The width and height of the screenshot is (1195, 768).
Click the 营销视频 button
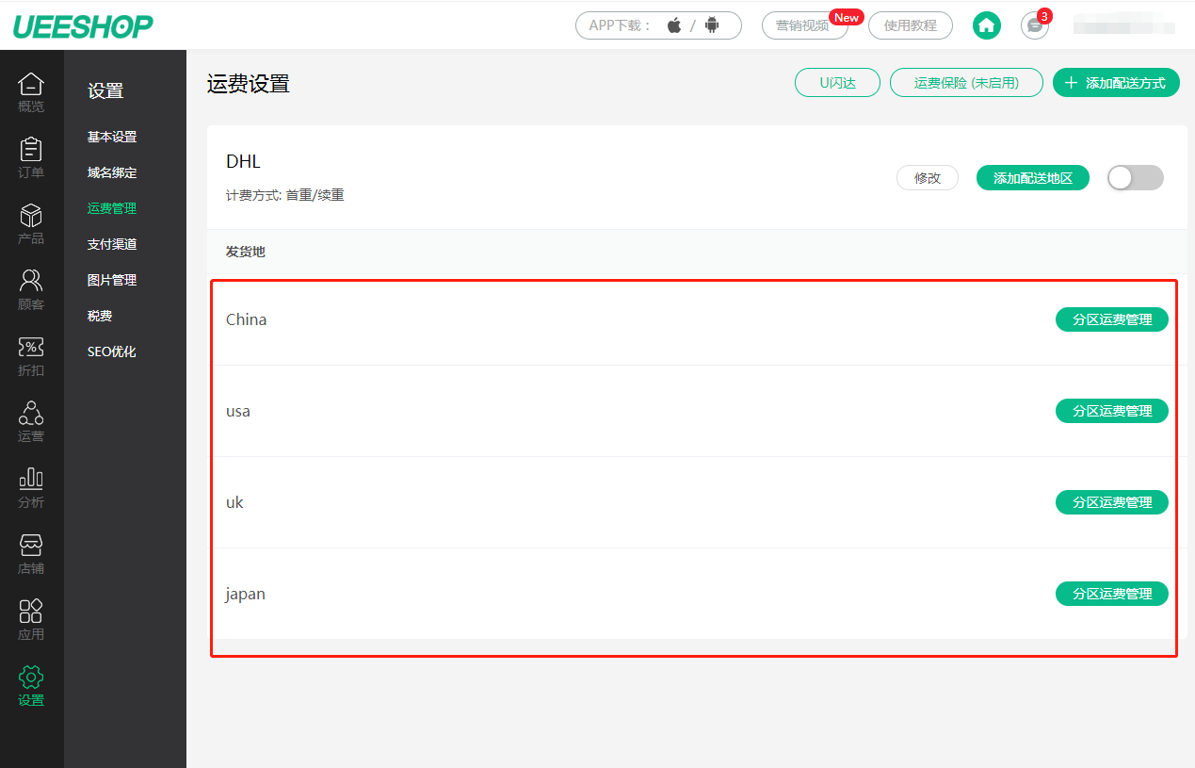[x=805, y=25]
